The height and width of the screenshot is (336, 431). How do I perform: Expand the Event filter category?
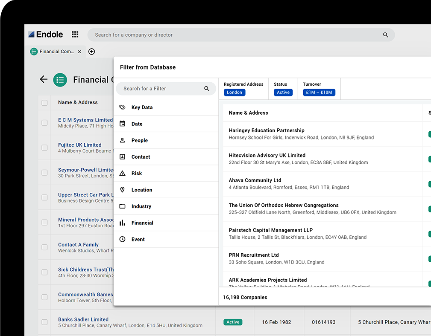pos(166,239)
